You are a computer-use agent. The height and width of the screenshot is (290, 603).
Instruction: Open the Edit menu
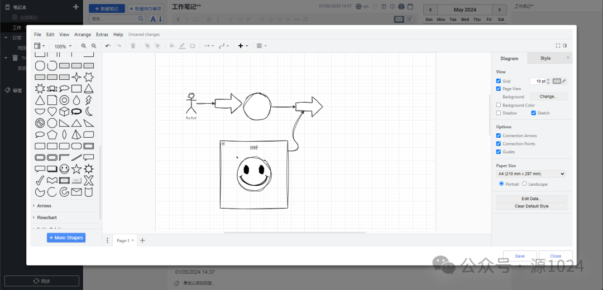(x=50, y=35)
